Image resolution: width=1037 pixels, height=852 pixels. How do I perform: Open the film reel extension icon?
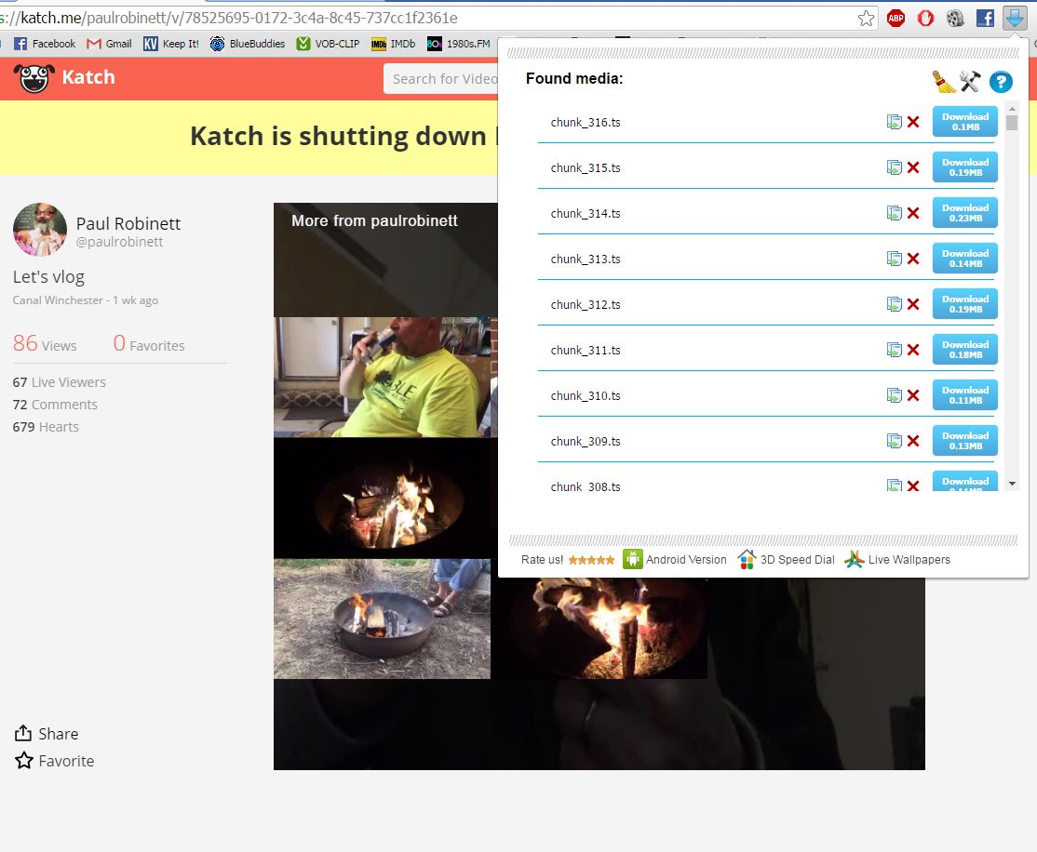955,19
